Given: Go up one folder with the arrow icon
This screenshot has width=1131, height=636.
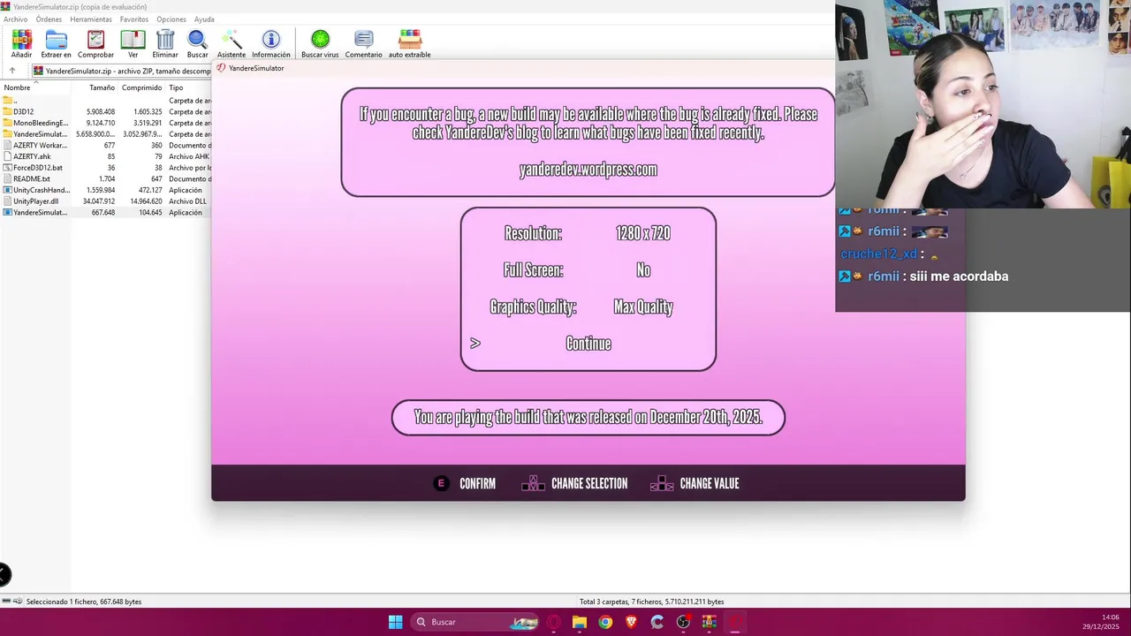Looking at the screenshot, I should [x=12, y=71].
